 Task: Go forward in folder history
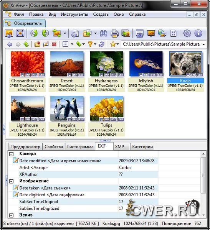[x=18, y=44]
